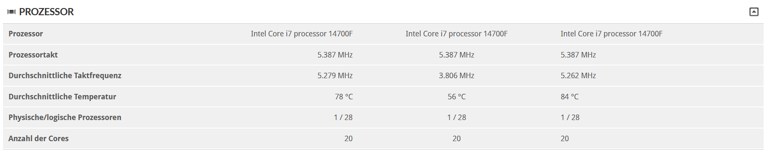Click the PROZESSOR section heading

tap(46, 12)
